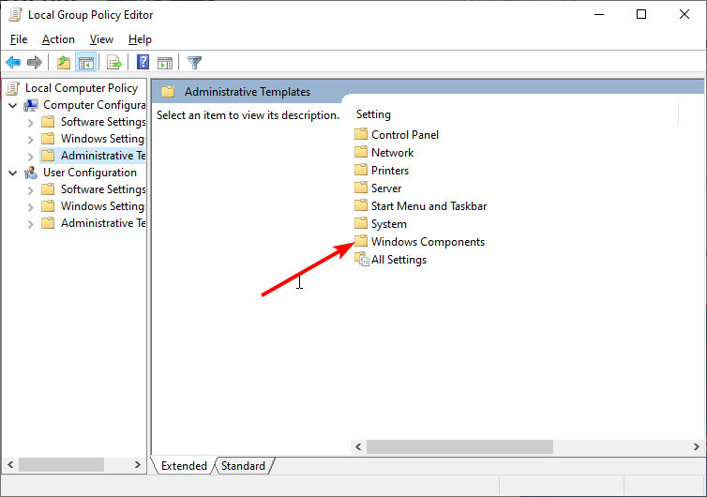707x497 pixels.
Task: Select the Start Menu and Taskbar folder icon
Action: tap(361, 205)
